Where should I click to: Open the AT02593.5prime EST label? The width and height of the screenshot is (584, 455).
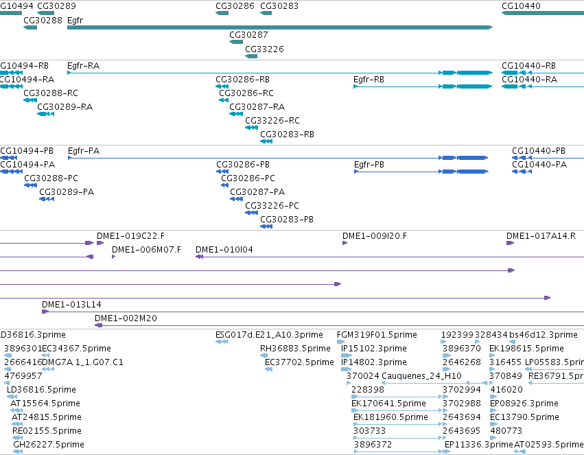click(548, 445)
